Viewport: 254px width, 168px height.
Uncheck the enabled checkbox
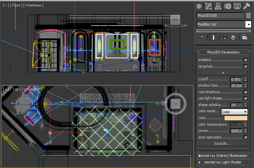point(245,60)
